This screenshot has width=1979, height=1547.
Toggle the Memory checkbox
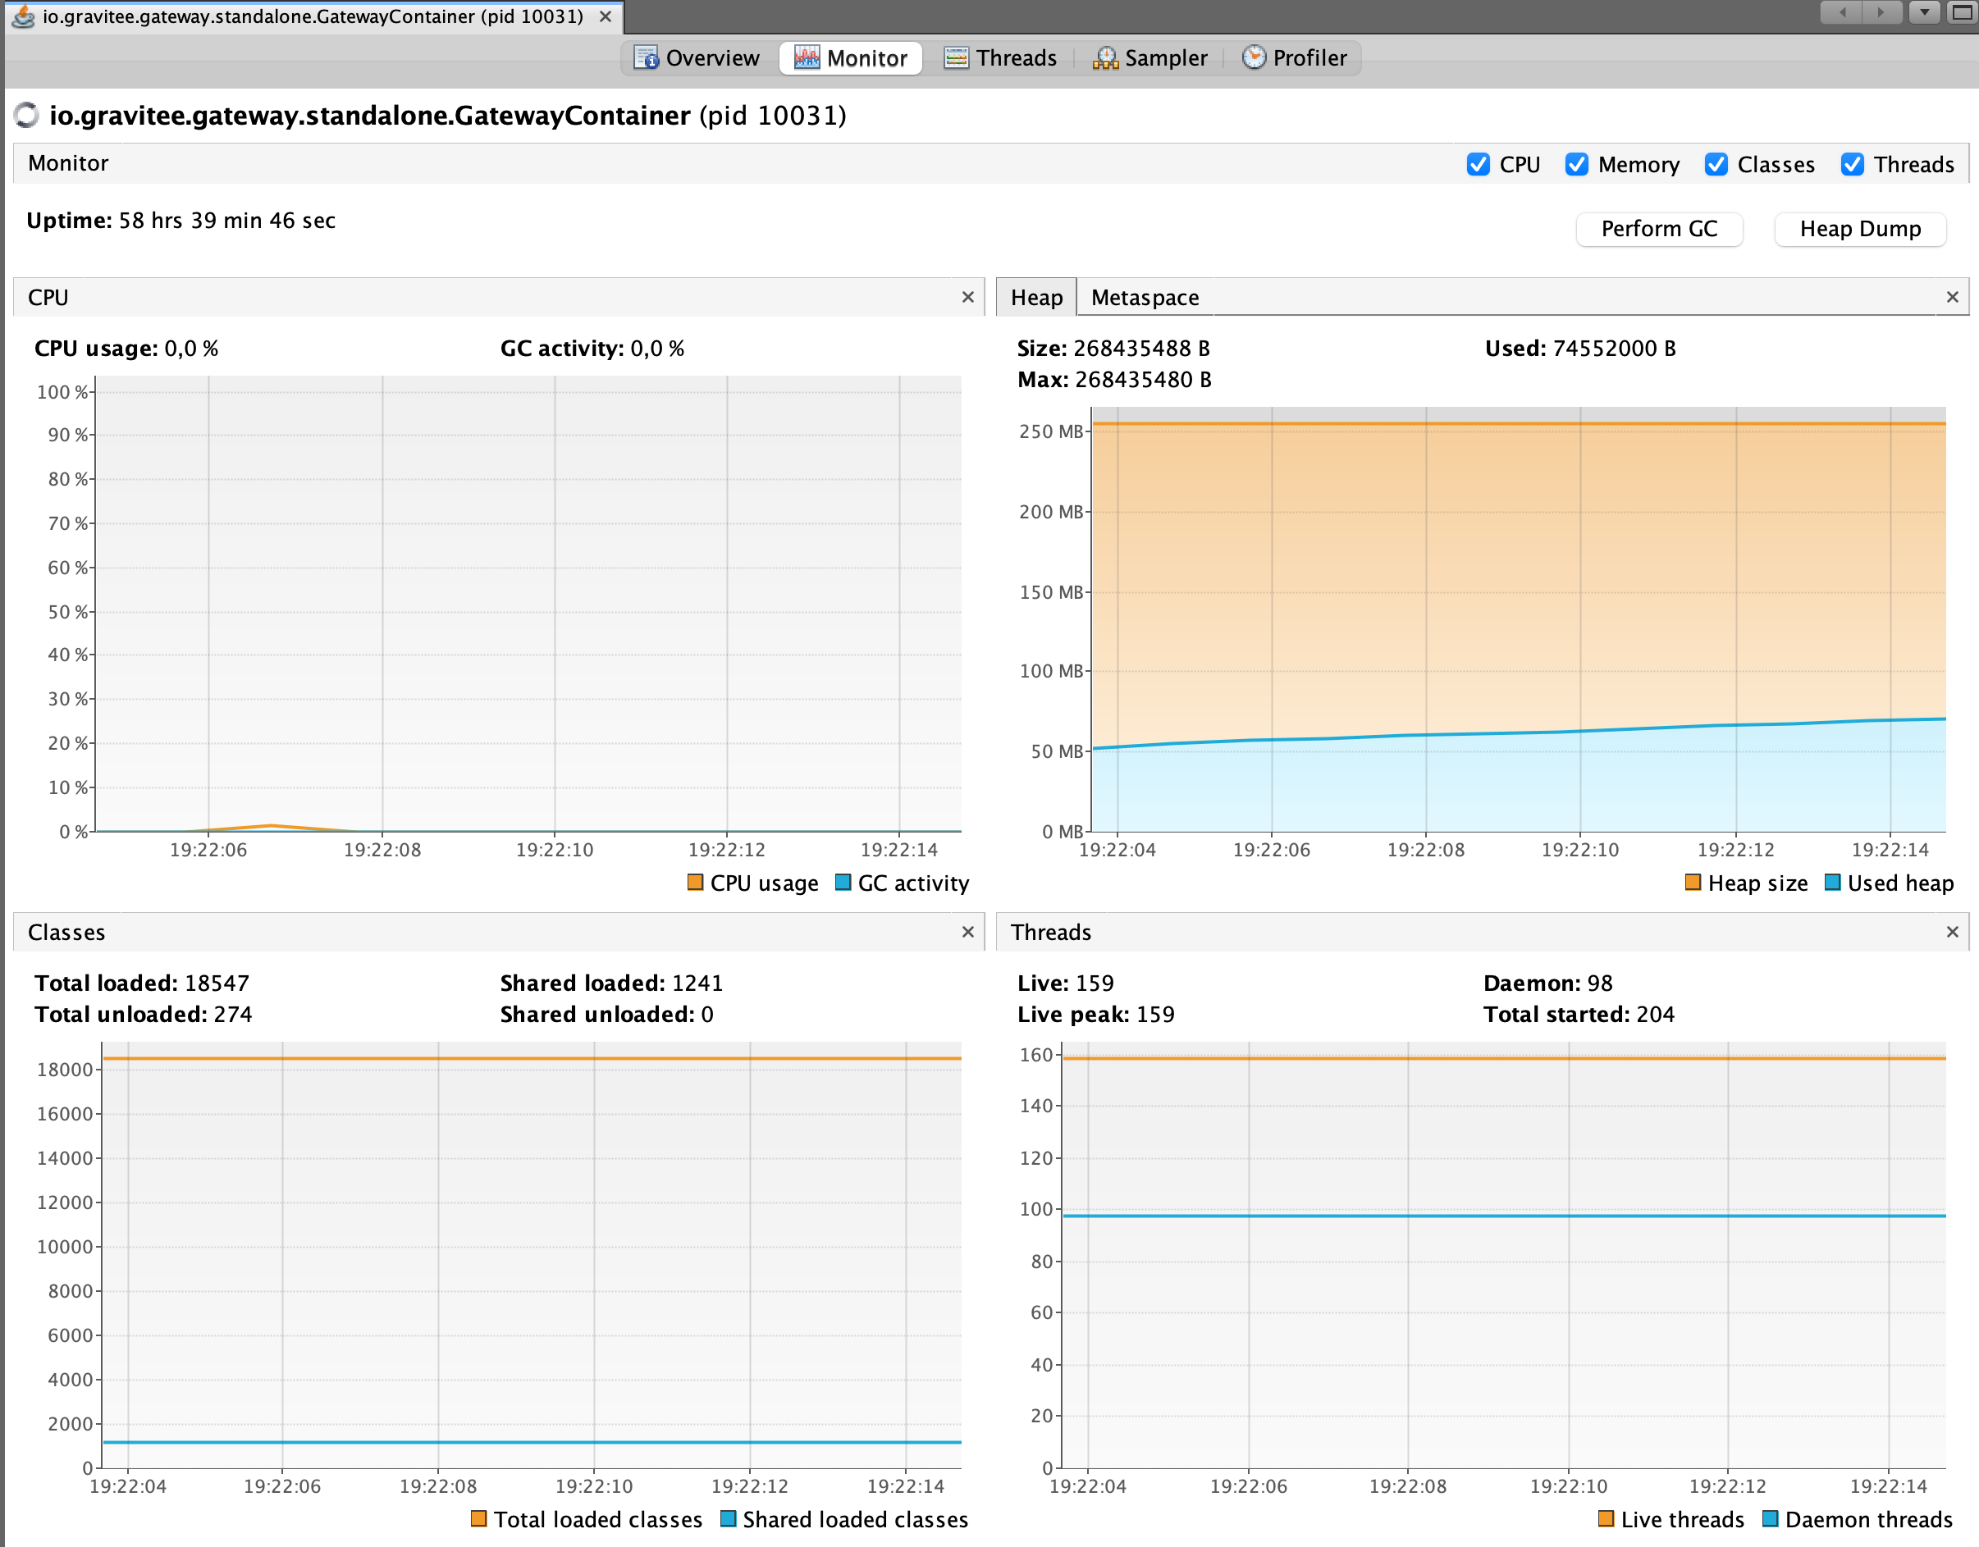click(x=1577, y=164)
